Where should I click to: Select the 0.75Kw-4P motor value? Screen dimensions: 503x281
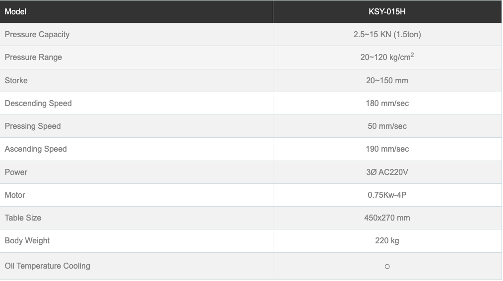(x=387, y=195)
